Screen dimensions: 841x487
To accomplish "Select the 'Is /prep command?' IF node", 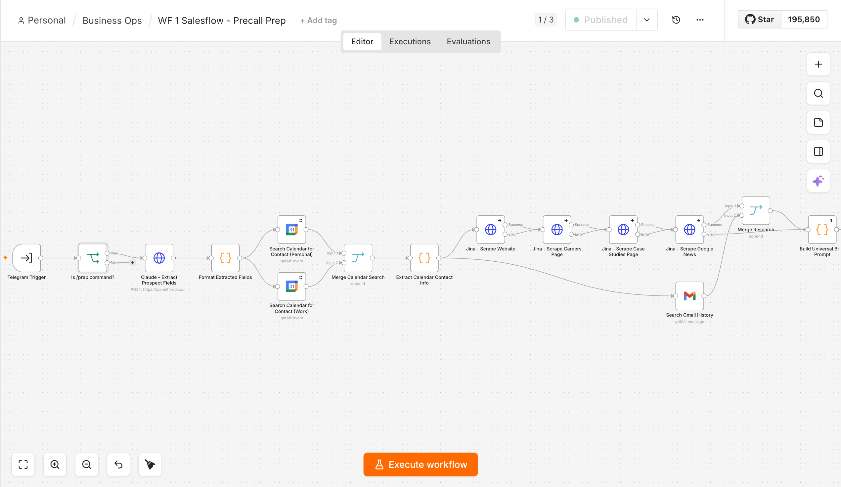I will tap(93, 258).
